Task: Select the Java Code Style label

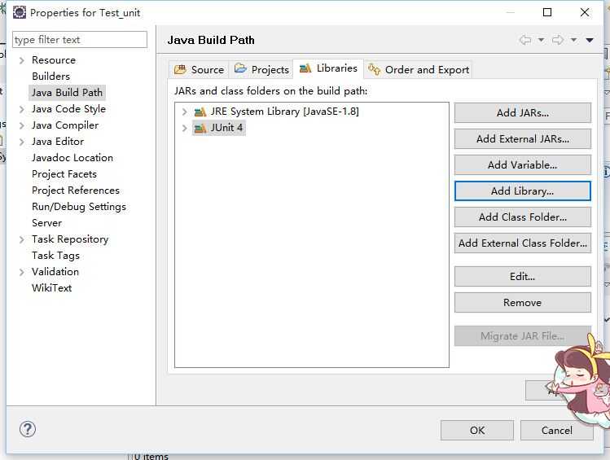Action: [x=68, y=109]
